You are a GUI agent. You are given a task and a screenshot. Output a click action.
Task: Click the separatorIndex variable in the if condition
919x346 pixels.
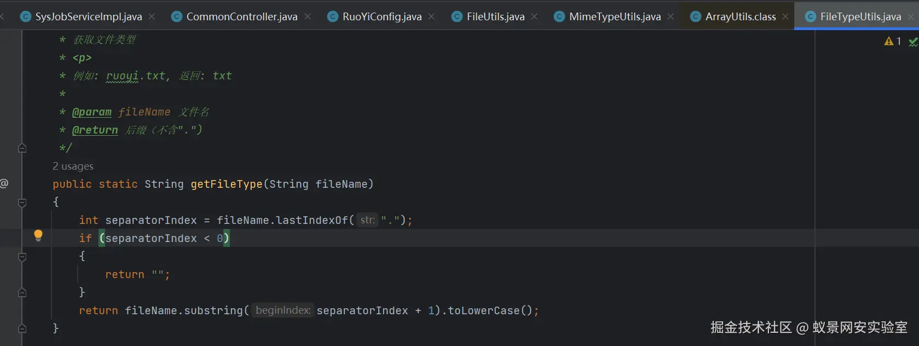pos(151,238)
